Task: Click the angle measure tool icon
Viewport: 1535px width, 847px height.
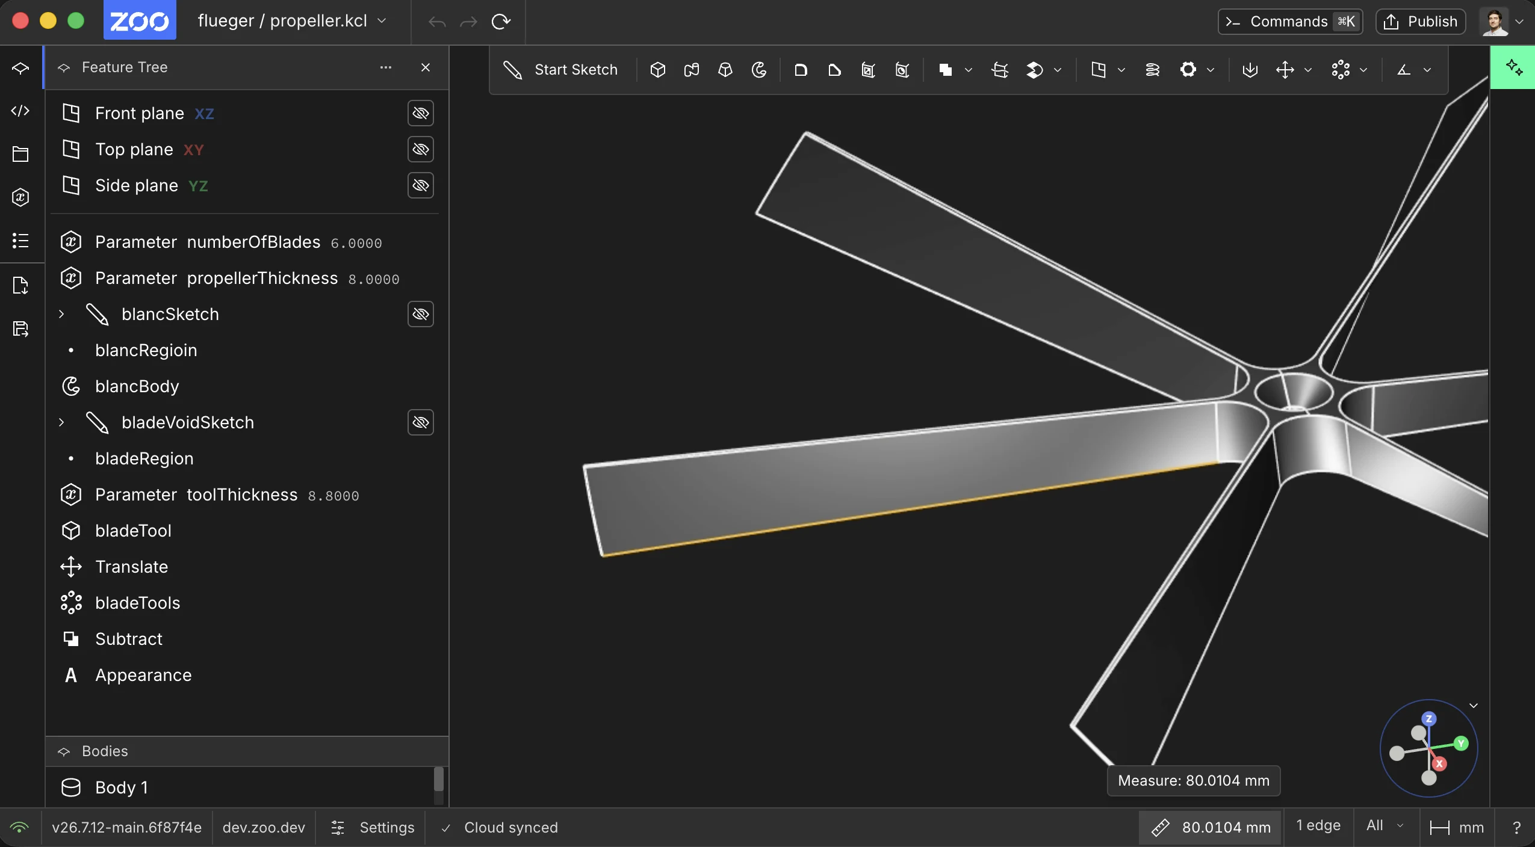Action: [1404, 70]
